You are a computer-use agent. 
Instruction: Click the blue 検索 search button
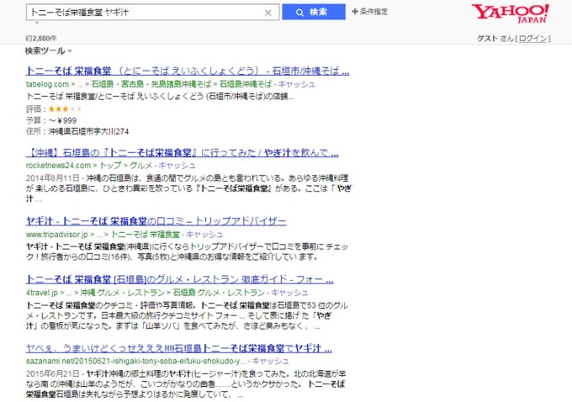[x=312, y=13]
